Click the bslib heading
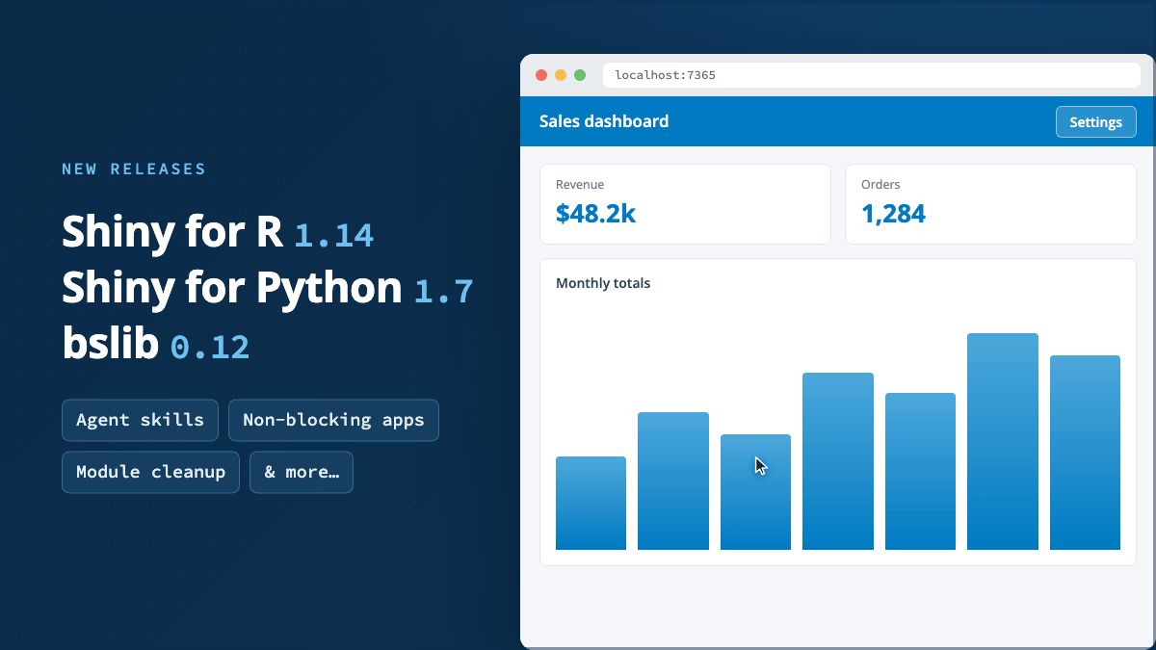Screen dimensions: 1156x650 coord(111,344)
